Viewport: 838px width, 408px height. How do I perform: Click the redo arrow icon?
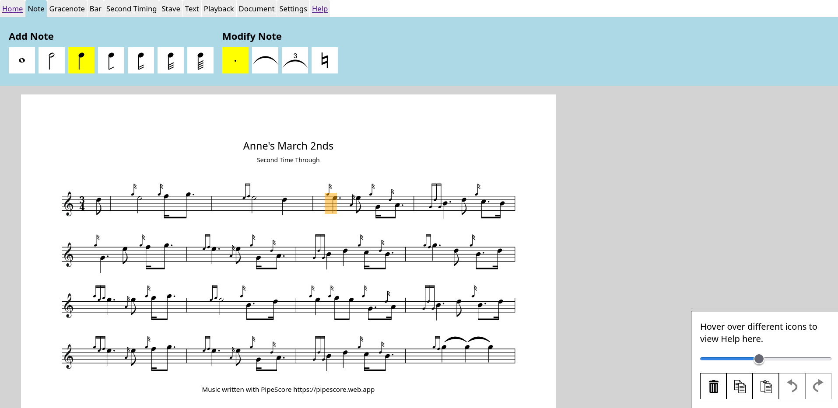[x=818, y=386]
